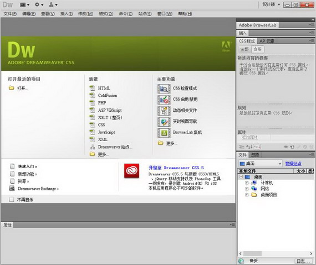
Task: Switch to the AP 元素 tab
Action: [x=267, y=41]
